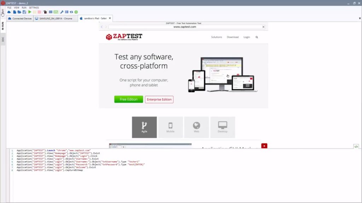Click the blue list rows icon
Screen dimensions: 362x203
(67, 12)
